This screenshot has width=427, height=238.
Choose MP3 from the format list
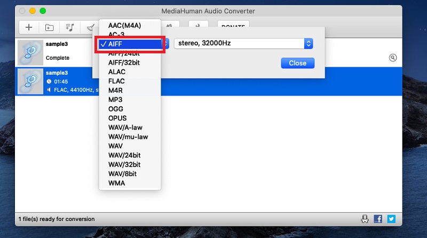pyautogui.click(x=115, y=99)
